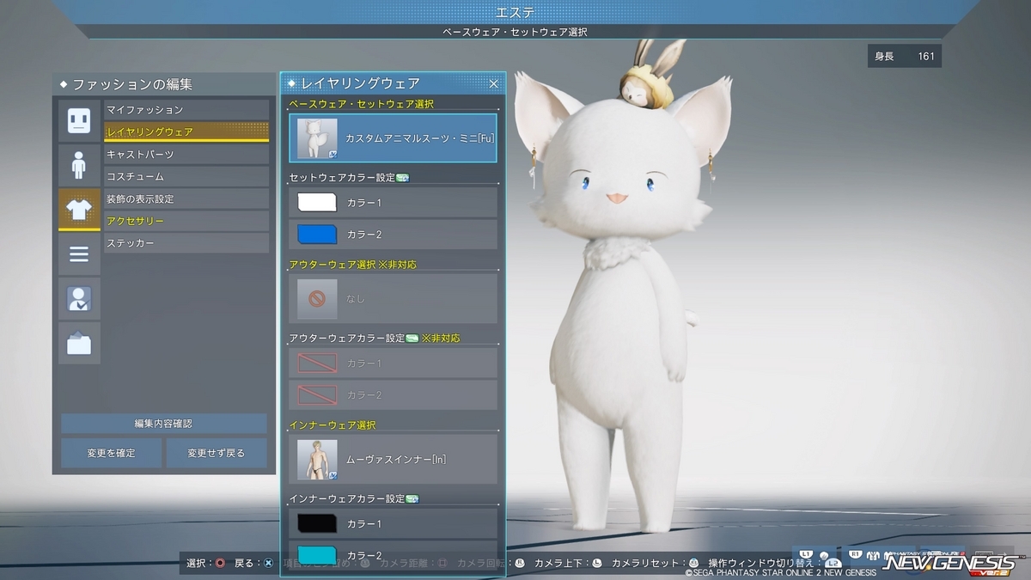Image resolution: width=1031 pixels, height=580 pixels.
Task: Select the shirt fashion category icon
Action: click(79, 210)
